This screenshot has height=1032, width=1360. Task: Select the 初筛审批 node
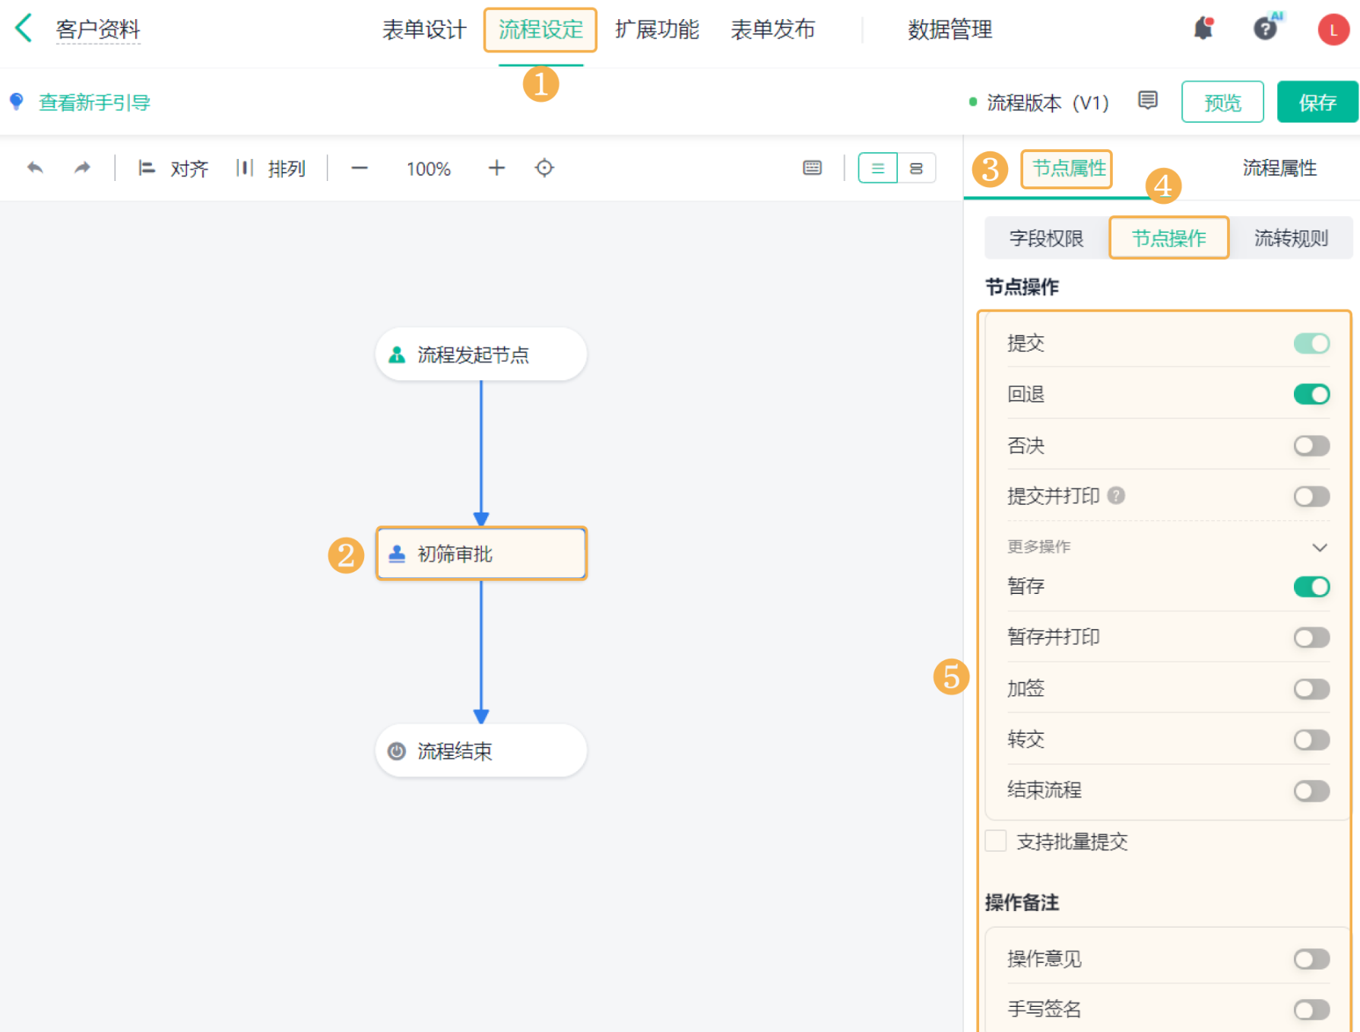point(481,554)
